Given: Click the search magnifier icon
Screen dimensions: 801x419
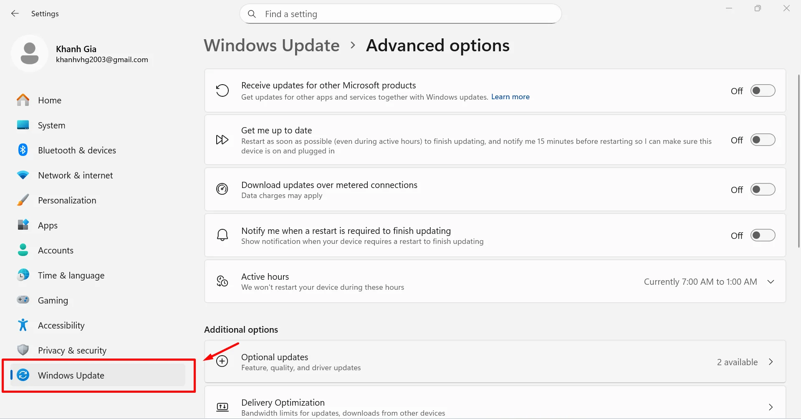Looking at the screenshot, I should point(252,14).
